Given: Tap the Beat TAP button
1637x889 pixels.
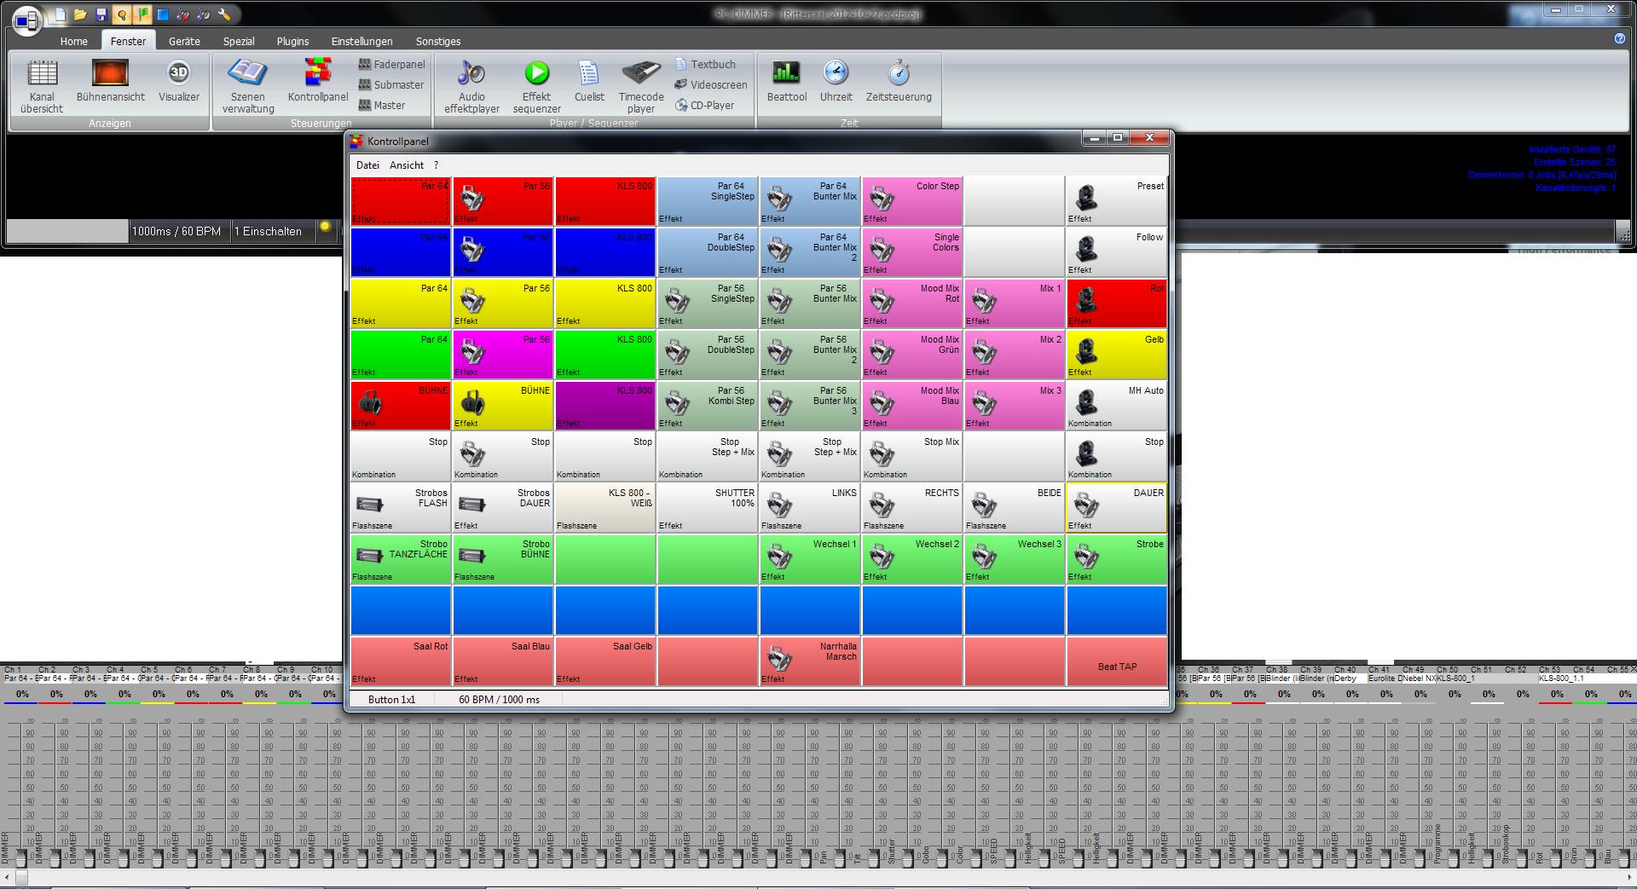Looking at the screenshot, I should point(1116,661).
